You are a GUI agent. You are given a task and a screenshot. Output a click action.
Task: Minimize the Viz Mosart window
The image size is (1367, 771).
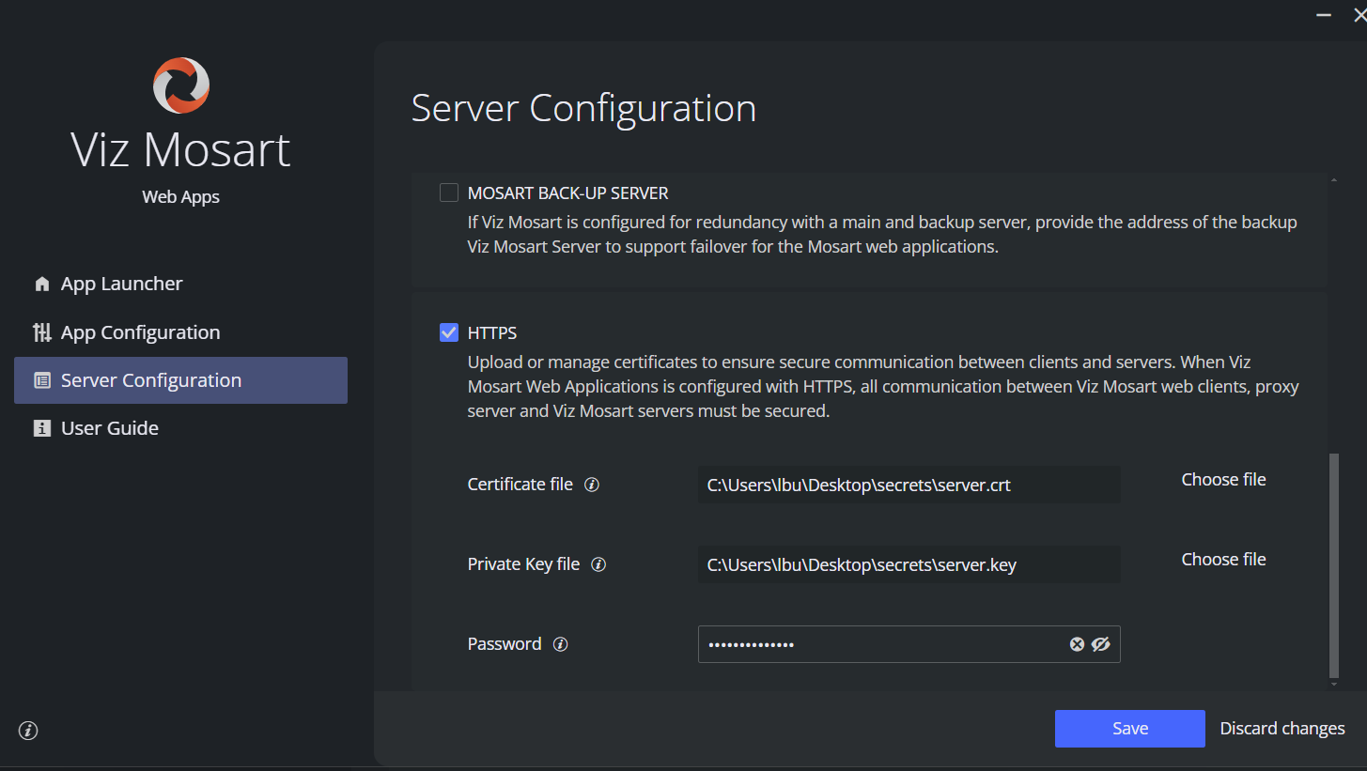(x=1323, y=15)
